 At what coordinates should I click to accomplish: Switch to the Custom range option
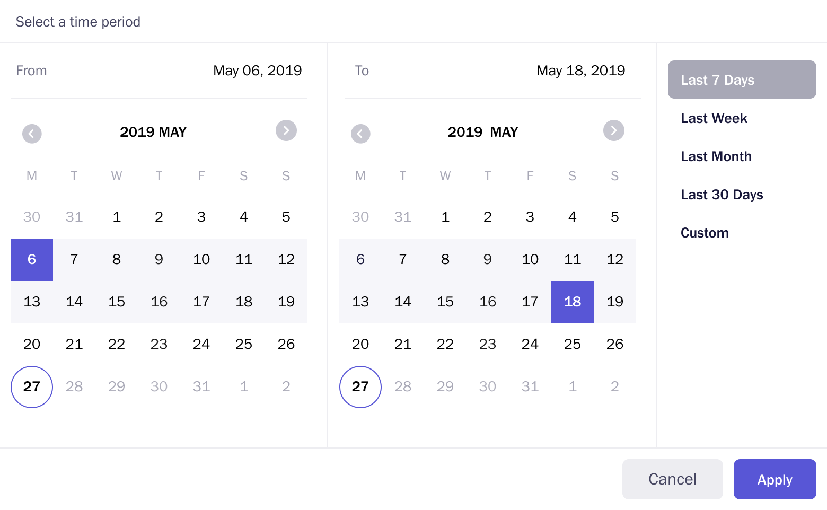pyautogui.click(x=705, y=233)
